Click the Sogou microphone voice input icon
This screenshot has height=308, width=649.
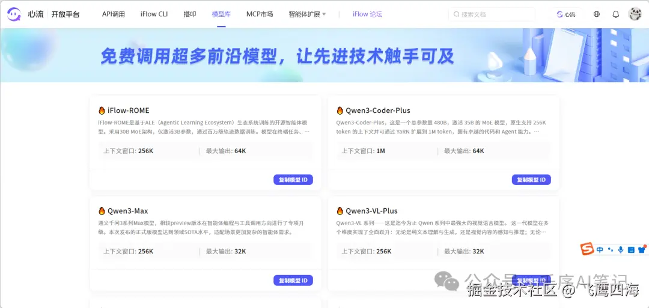620,249
